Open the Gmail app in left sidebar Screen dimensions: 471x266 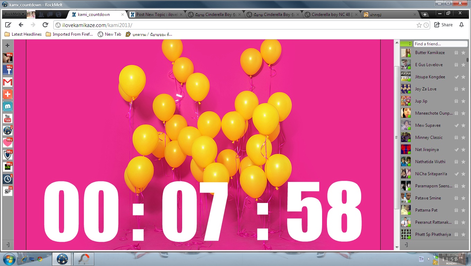[x=8, y=82]
